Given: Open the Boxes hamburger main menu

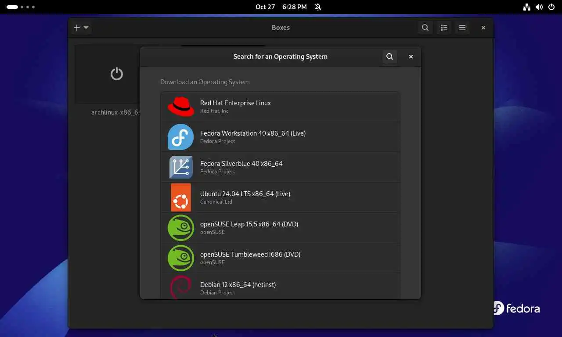Looking at the screenshot, I should pos(462,28).
